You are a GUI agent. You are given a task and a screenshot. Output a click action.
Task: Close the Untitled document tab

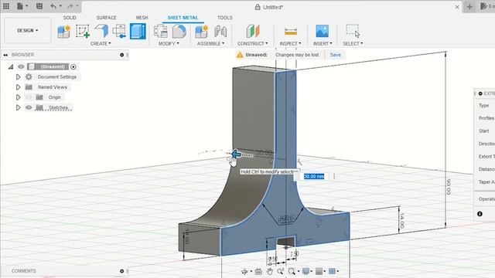pyautogui.click(x=457, y=7)
